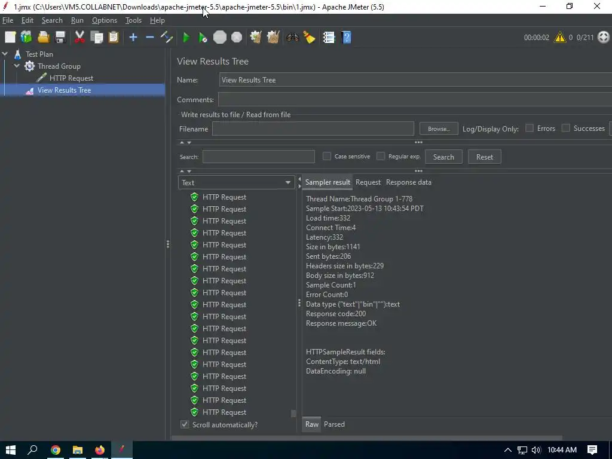Open the File menu
612x459 pixels.
click(x=8, y=20)
